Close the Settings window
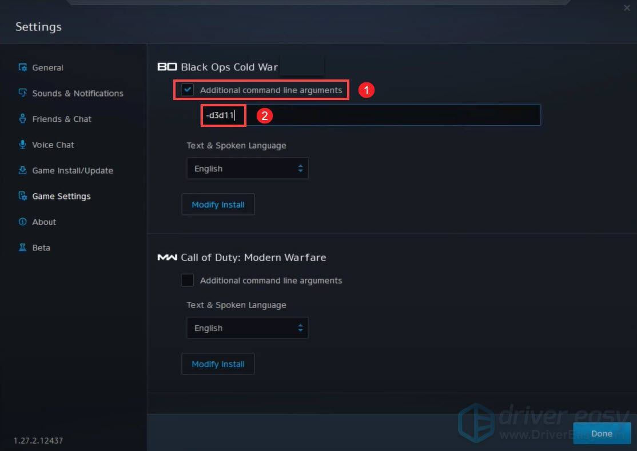 (x=627, y=7)
